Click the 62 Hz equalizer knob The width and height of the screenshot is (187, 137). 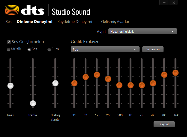coord(86,77)
